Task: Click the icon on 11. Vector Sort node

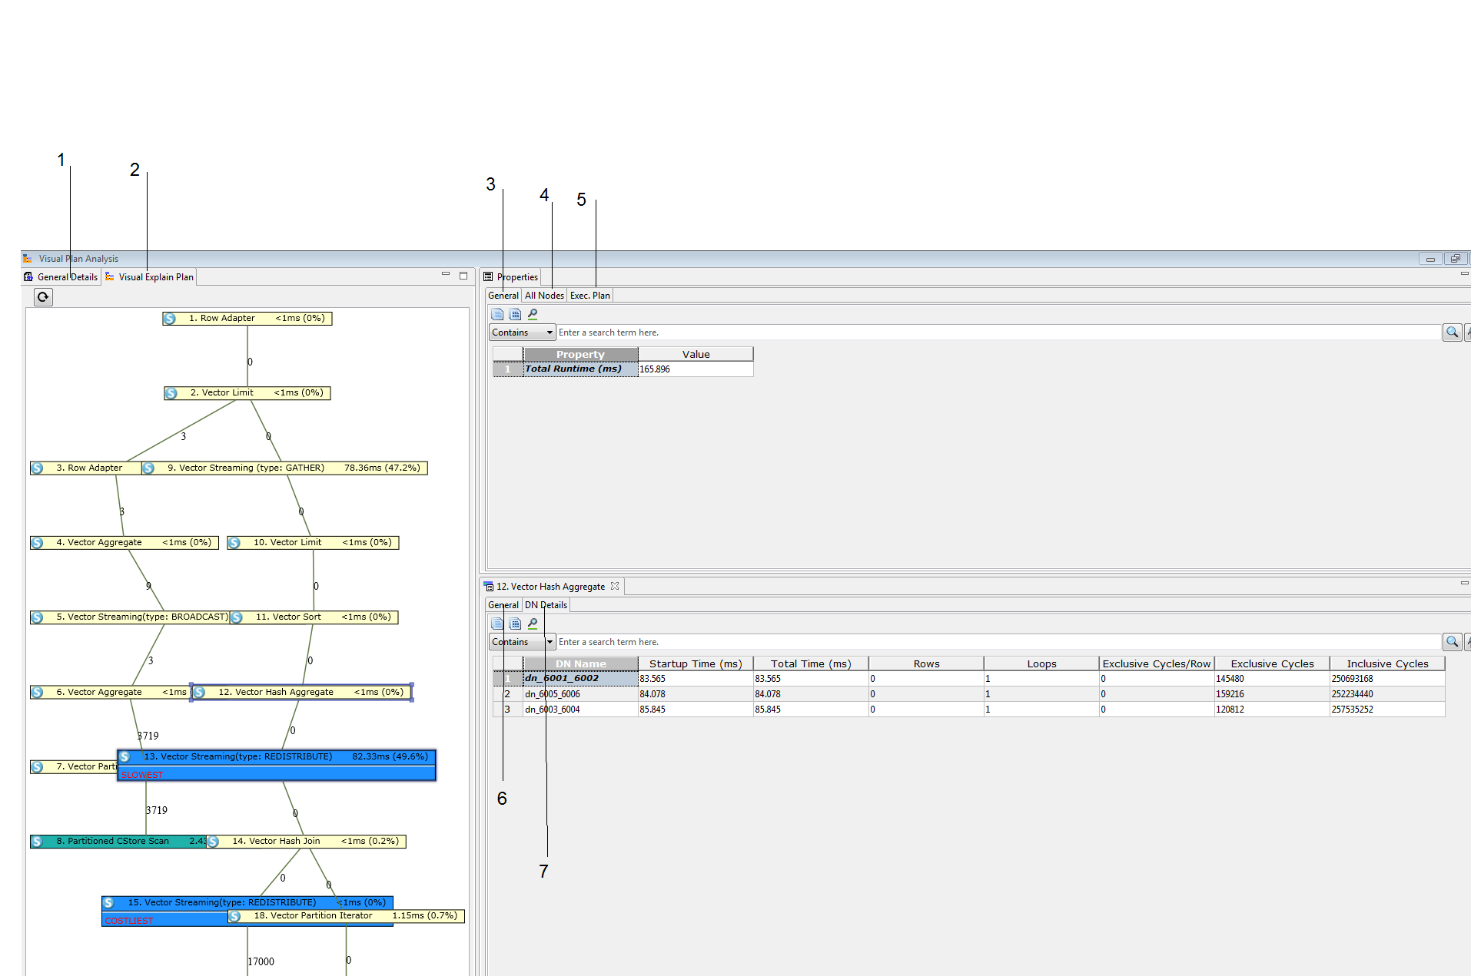Action: pos(237,617)
